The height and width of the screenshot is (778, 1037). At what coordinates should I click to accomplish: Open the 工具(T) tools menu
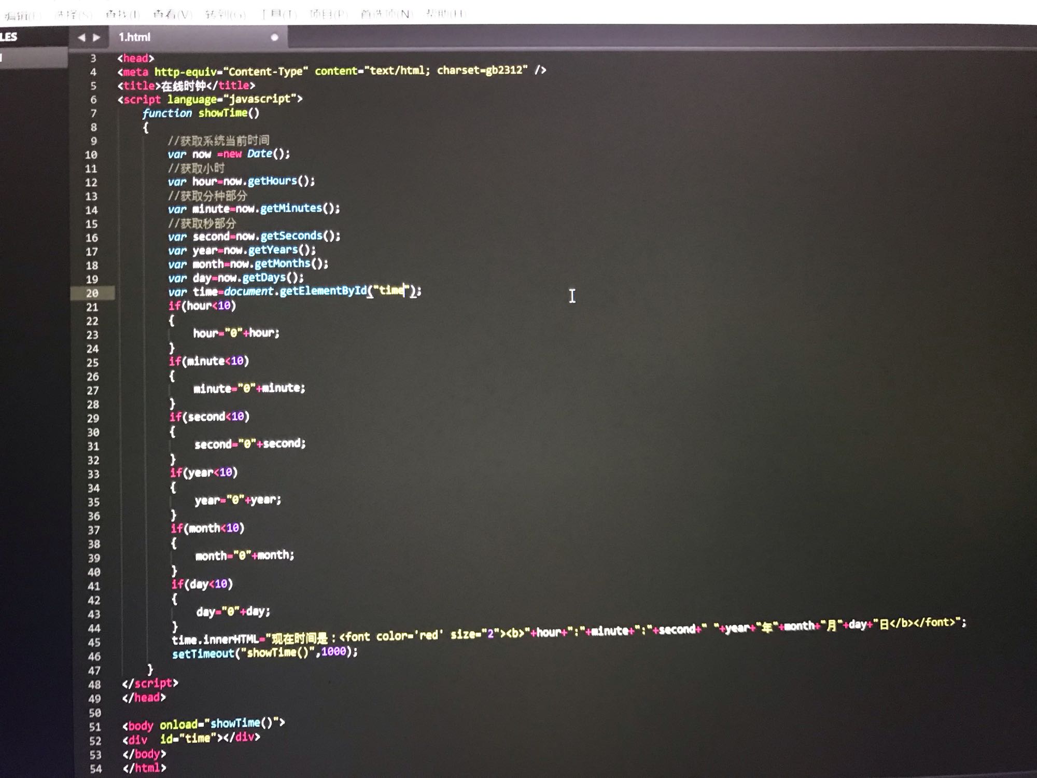278,14
